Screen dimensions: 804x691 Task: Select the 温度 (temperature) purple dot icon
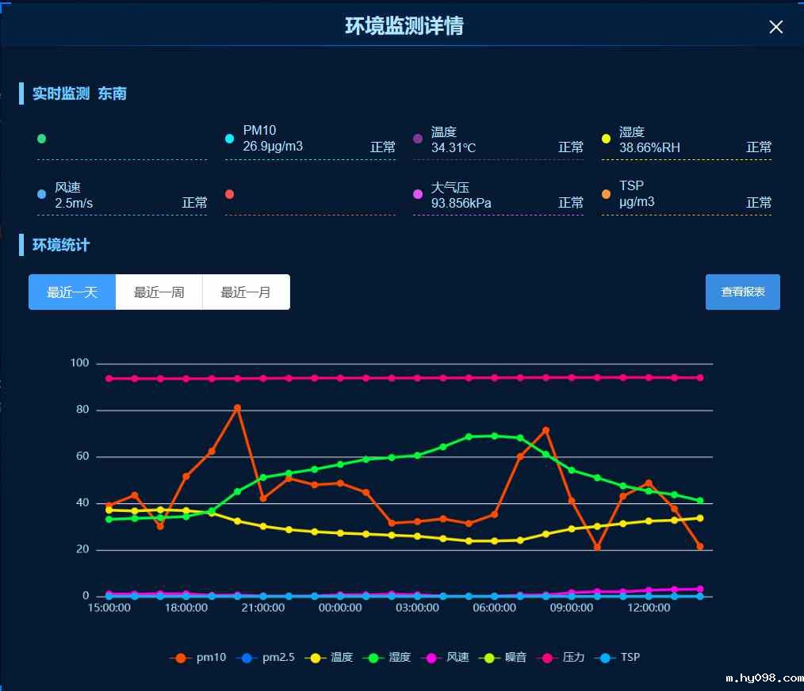416,138
